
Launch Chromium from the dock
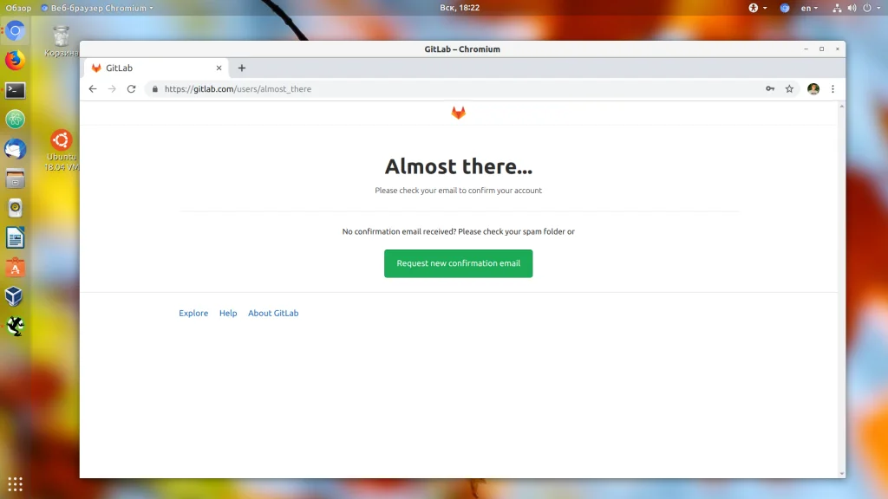(16, 30)
